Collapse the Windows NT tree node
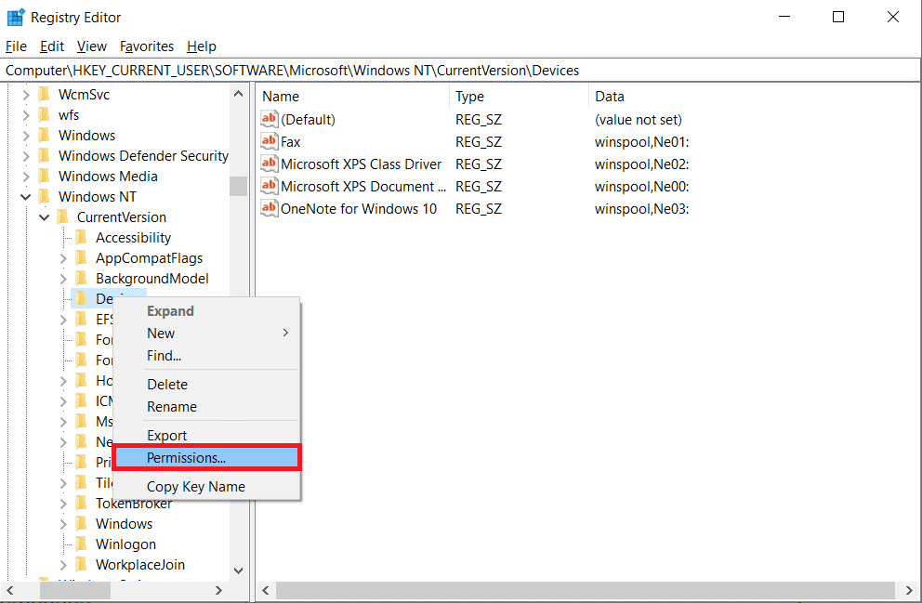The image size is (922, 603). point(25,197)
